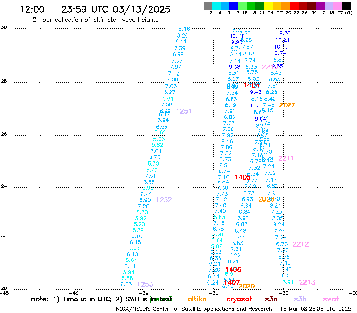Click the 'swot' satellite legend label
357x313 pixels.
(x=331, y=300)
